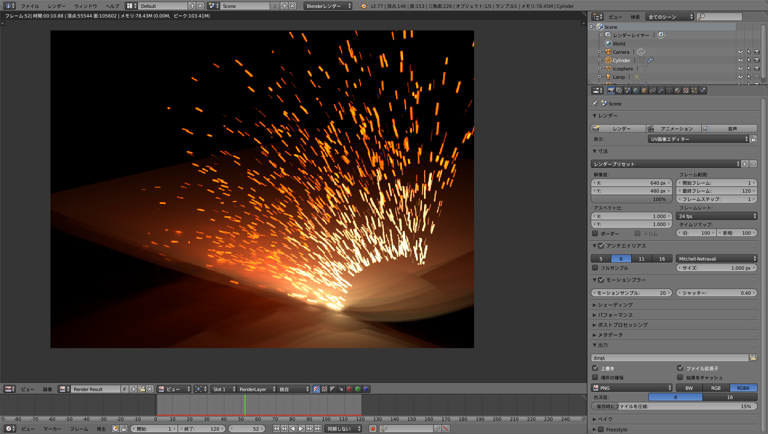Viewport: 768px width, 434px height.
Task: Jump to the last frame of playback
Action: (318, 429)
